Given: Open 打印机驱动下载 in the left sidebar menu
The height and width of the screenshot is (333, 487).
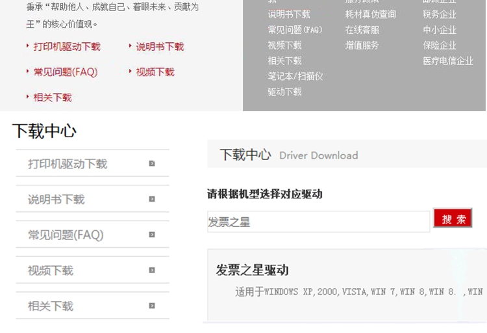Looking at the screenshot, I should (68, 164).
